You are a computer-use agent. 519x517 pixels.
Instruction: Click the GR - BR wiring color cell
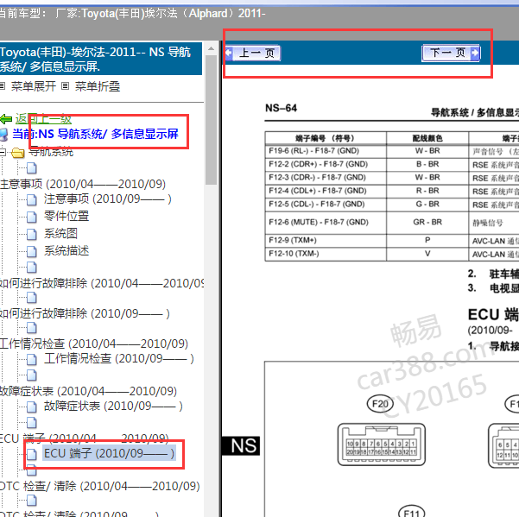[427, 223]
